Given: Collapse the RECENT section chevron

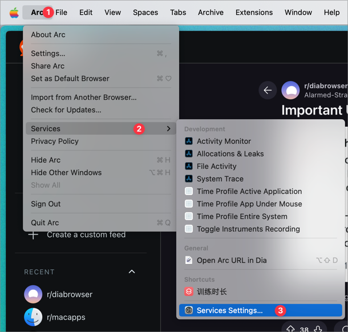Looking at the screenshot, I should click(132, 272).
